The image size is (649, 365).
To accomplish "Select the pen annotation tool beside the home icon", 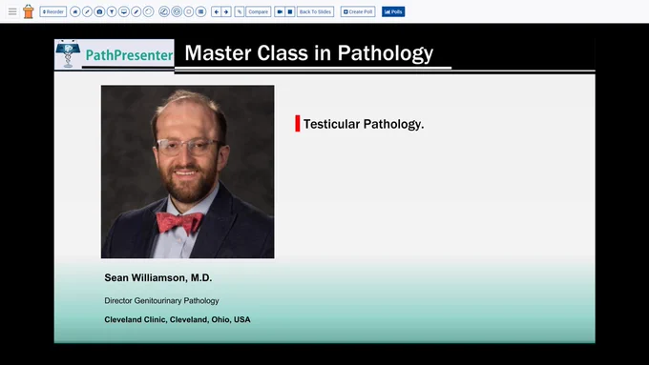I will tap(87, 11).
